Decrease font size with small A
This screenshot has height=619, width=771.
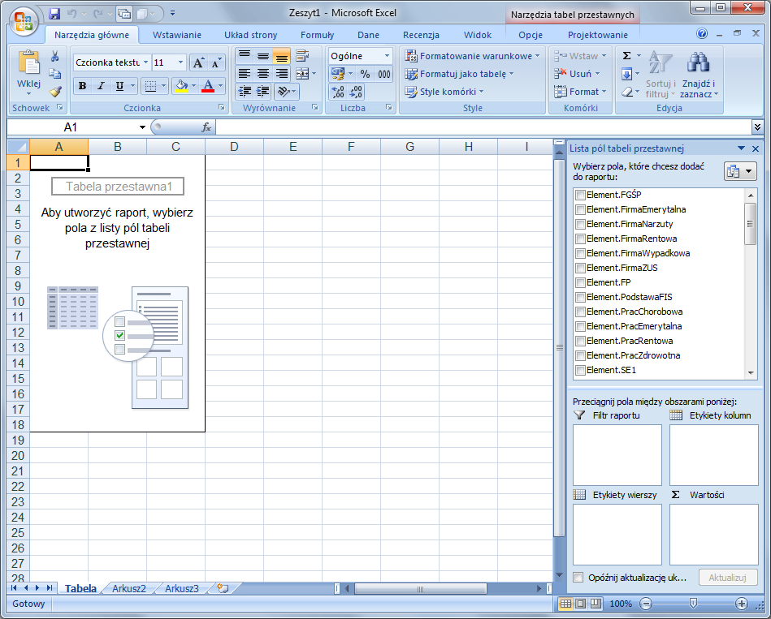click(x=216, y=62)
